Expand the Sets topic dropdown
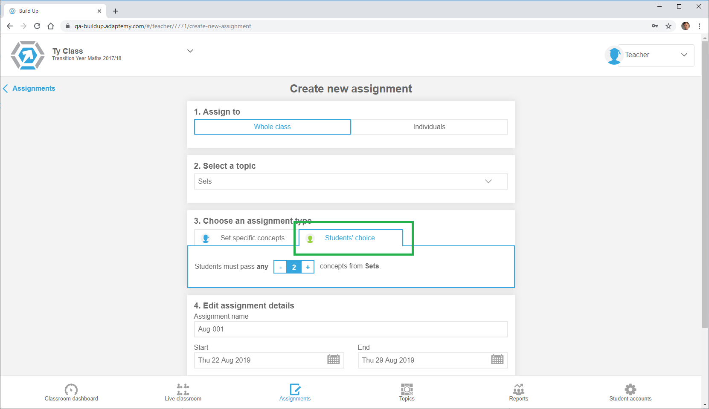The height and width of the screenshot is (409, 709). pos(488,181)
